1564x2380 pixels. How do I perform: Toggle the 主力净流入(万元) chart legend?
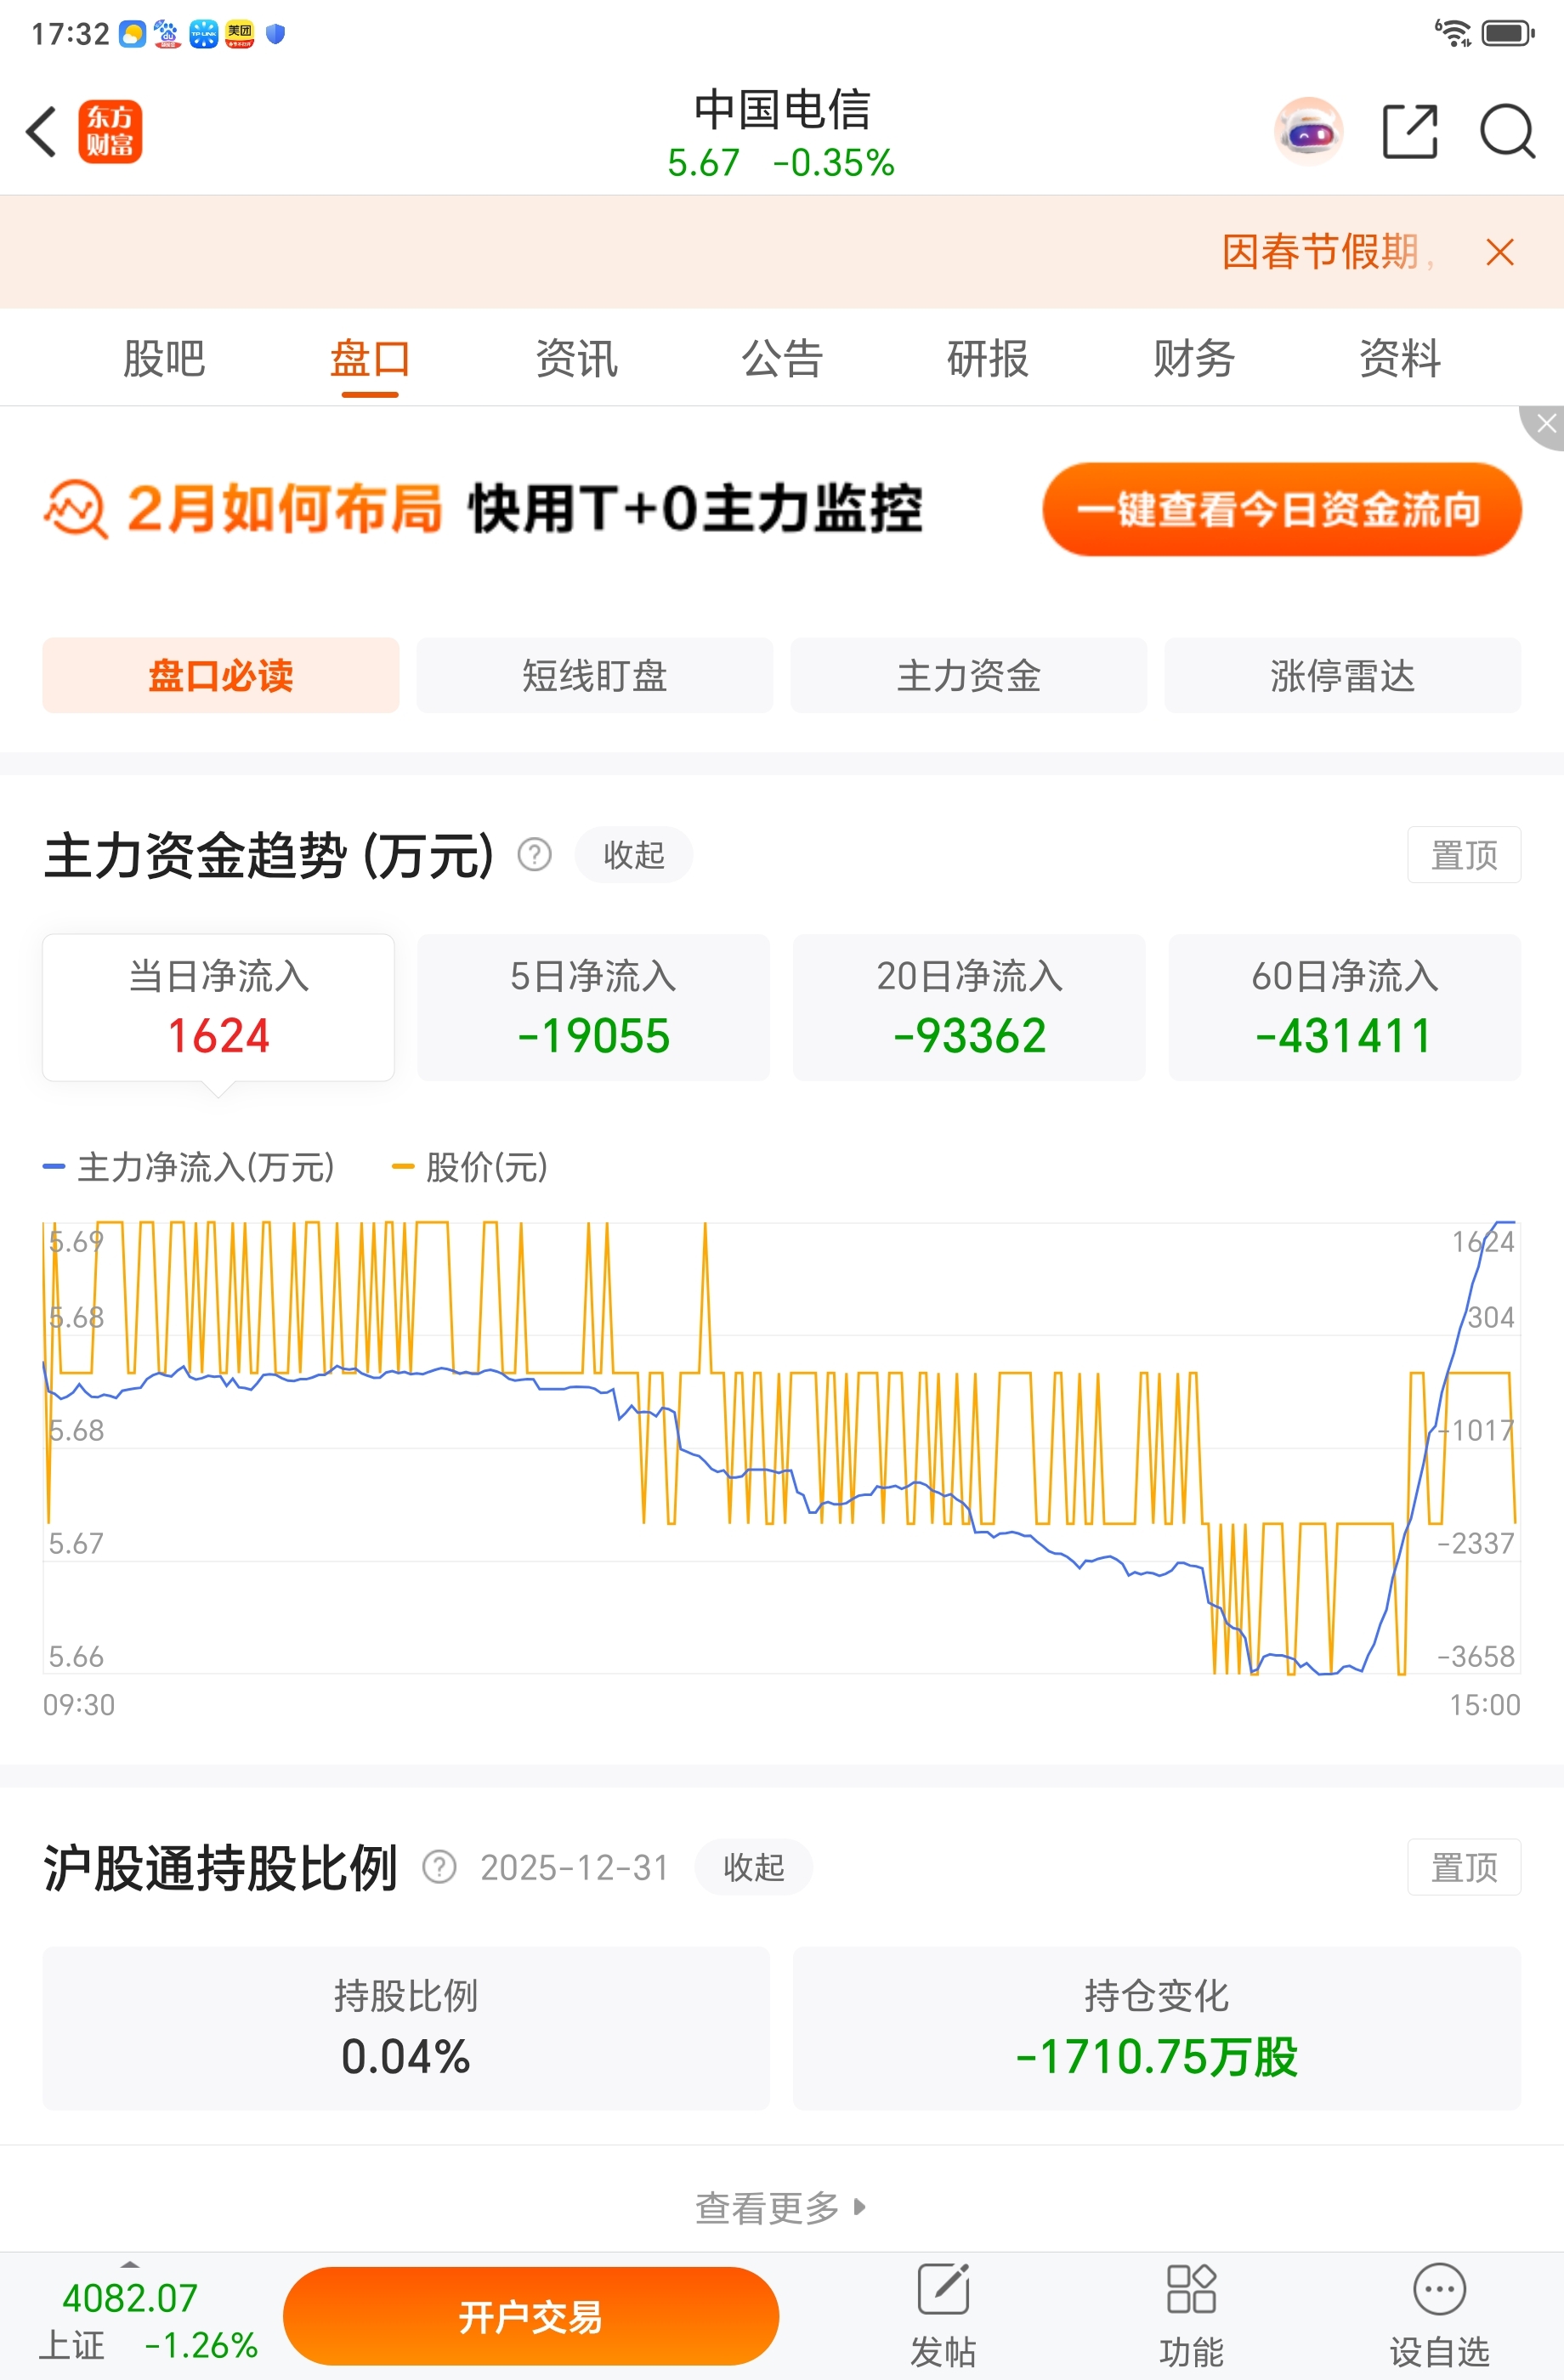coord(189,1167)
